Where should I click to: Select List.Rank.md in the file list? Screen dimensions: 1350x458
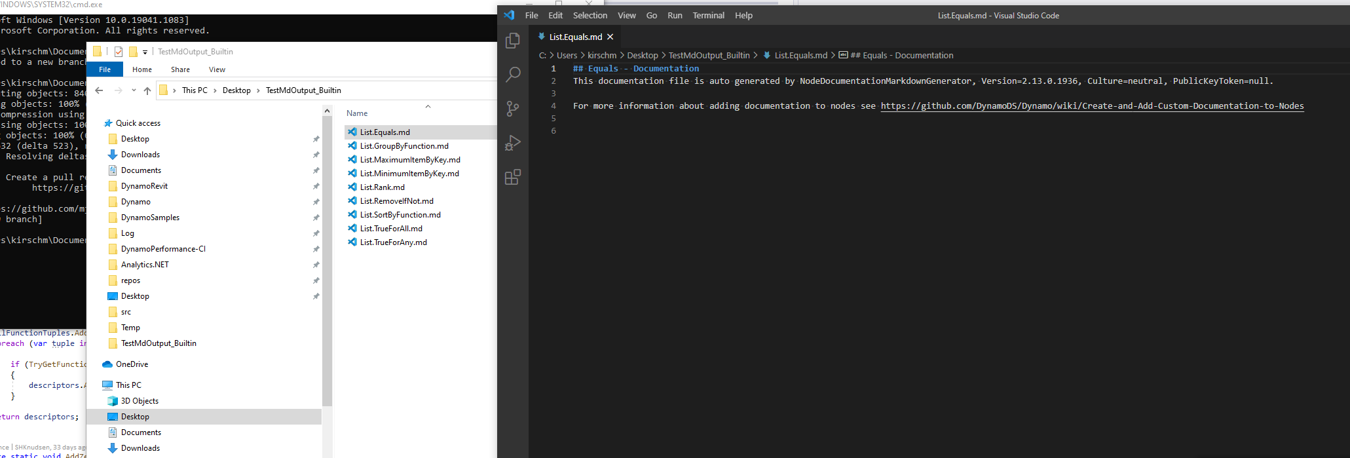[382, 187]
